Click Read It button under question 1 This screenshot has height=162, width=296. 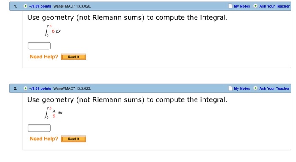point(74,57)
